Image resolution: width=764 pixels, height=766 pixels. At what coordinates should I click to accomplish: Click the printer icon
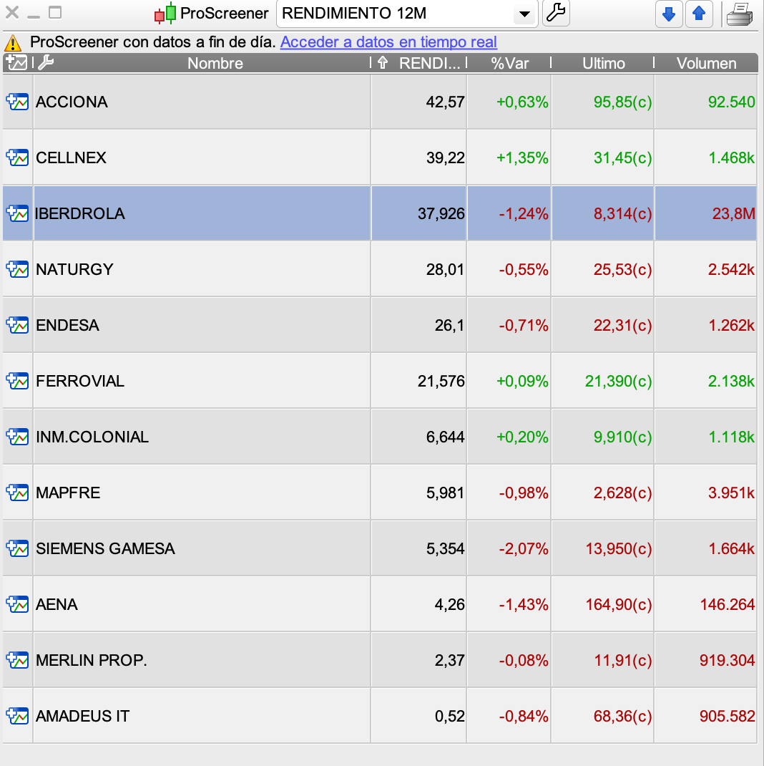(739, 14)
